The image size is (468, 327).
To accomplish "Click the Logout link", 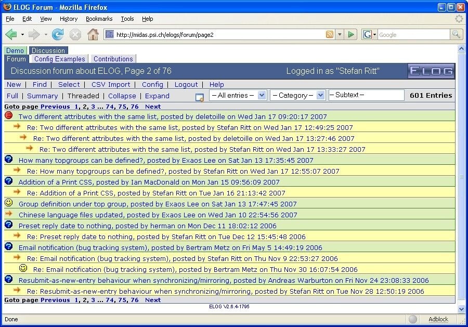I will 186,84.
